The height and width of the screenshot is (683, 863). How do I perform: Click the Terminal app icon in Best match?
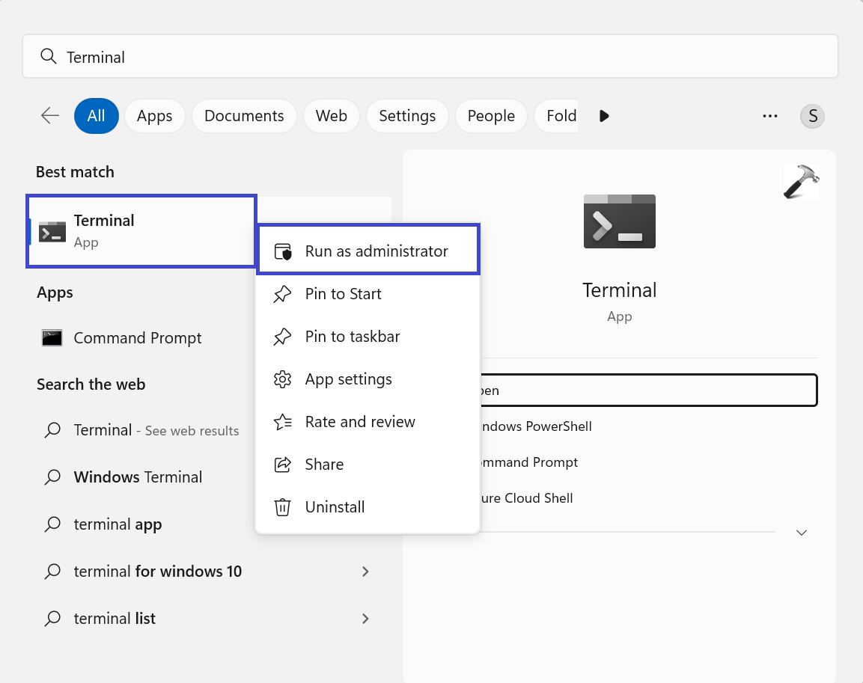coord(52,232)
